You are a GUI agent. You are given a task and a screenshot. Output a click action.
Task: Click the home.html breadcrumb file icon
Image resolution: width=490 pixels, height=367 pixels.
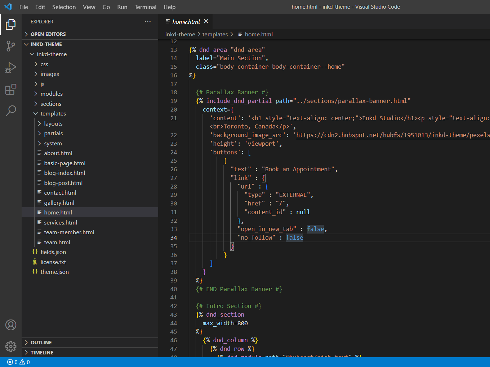click(240, 34)
